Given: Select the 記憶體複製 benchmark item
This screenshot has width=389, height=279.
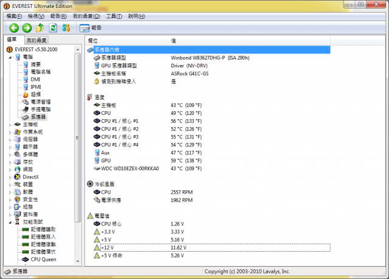Looking at the screenshot, I should (43, 244).
